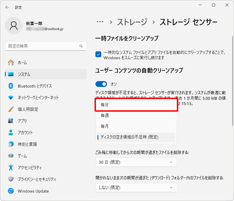The width and height of the screenshot is (234, 201).
Task: Click the 時刻と言語 globe icon
Action: (11, 144)
